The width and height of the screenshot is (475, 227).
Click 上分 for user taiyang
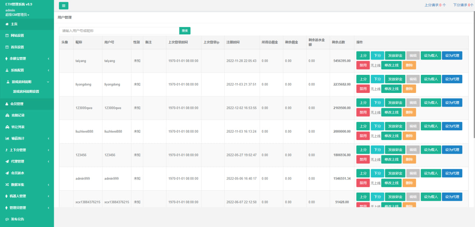pos(363,56)
